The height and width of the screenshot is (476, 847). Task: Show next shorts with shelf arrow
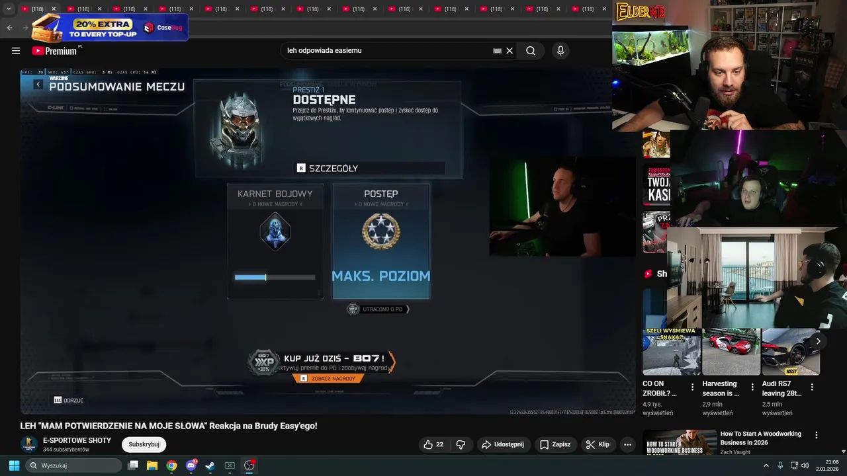point(818,341)
